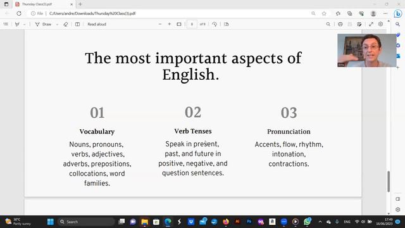Click Fit to page button

point(178,24)
